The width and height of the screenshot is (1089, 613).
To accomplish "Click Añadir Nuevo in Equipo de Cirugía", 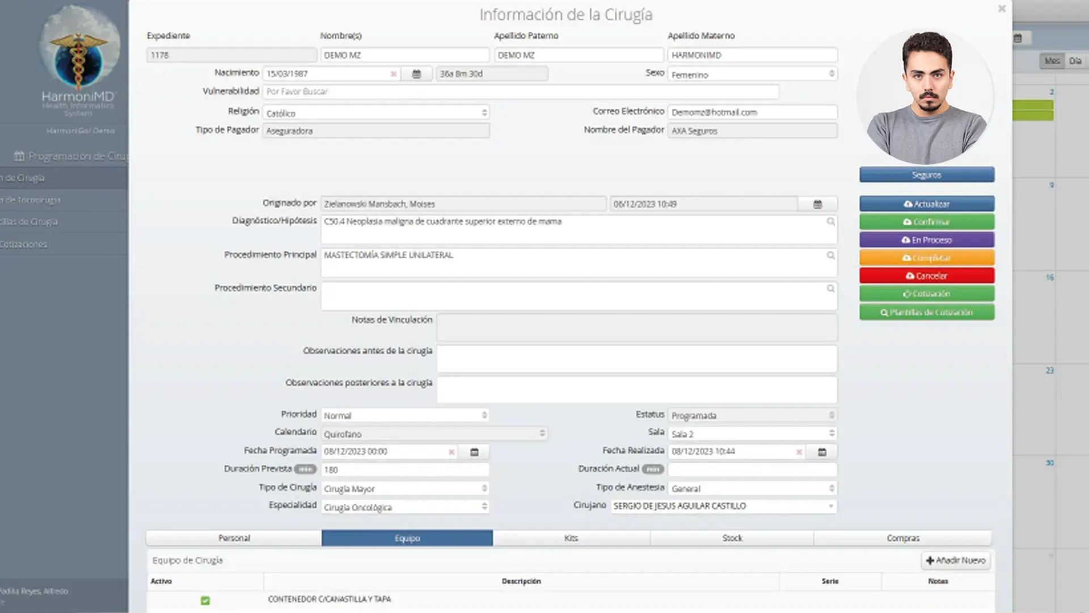I will (956, 560).
